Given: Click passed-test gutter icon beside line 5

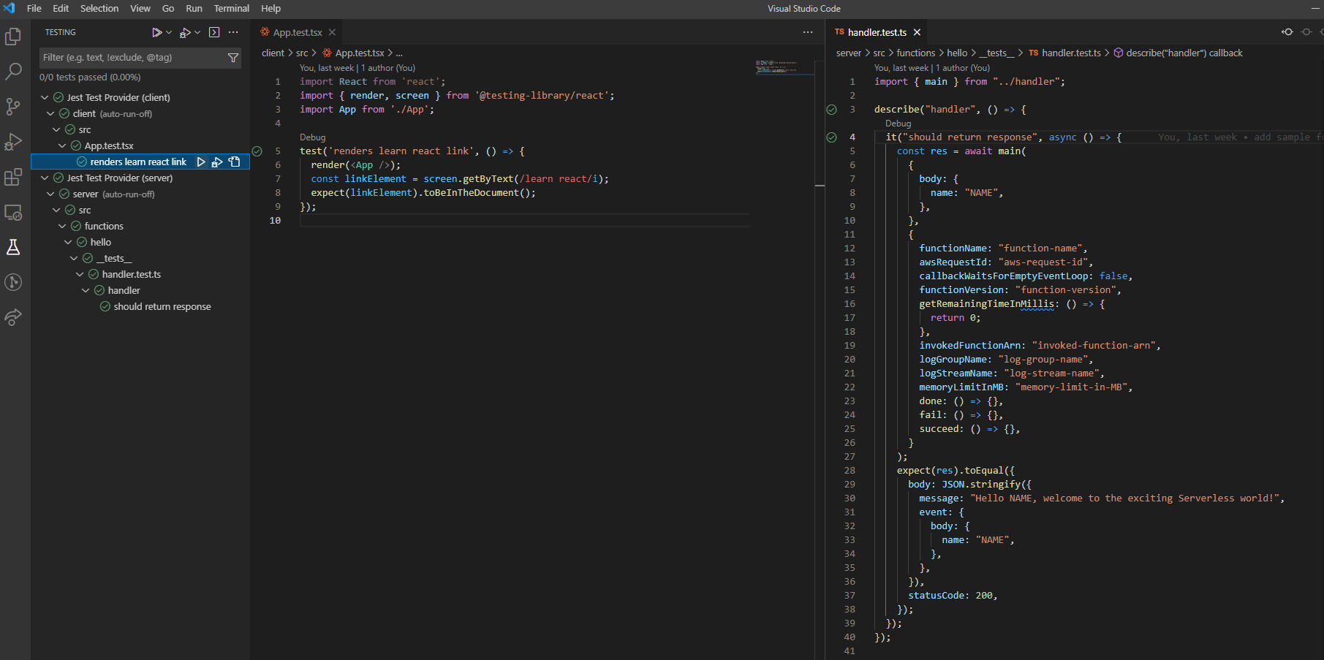Looking at the screenshot, I should pos(257,151).
